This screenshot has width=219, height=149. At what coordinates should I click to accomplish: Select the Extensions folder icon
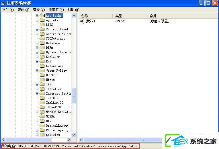click(42, 66)
